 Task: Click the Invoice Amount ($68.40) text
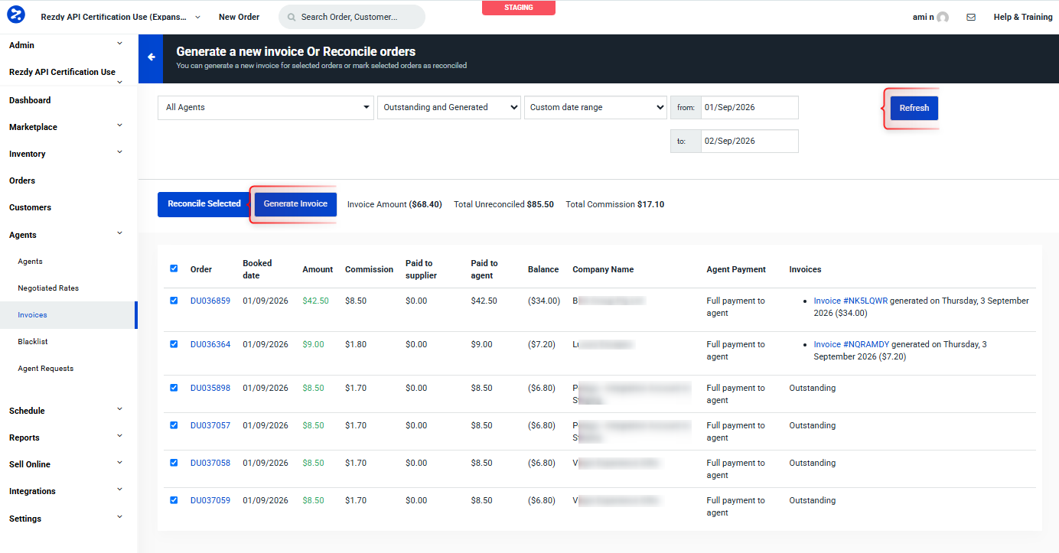pyautogui.click(x=395, y=204)
